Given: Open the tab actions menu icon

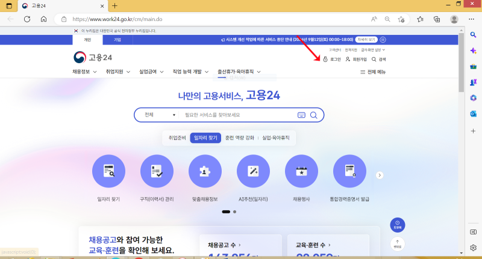Looking at the screenshot, I should (9, 6).
